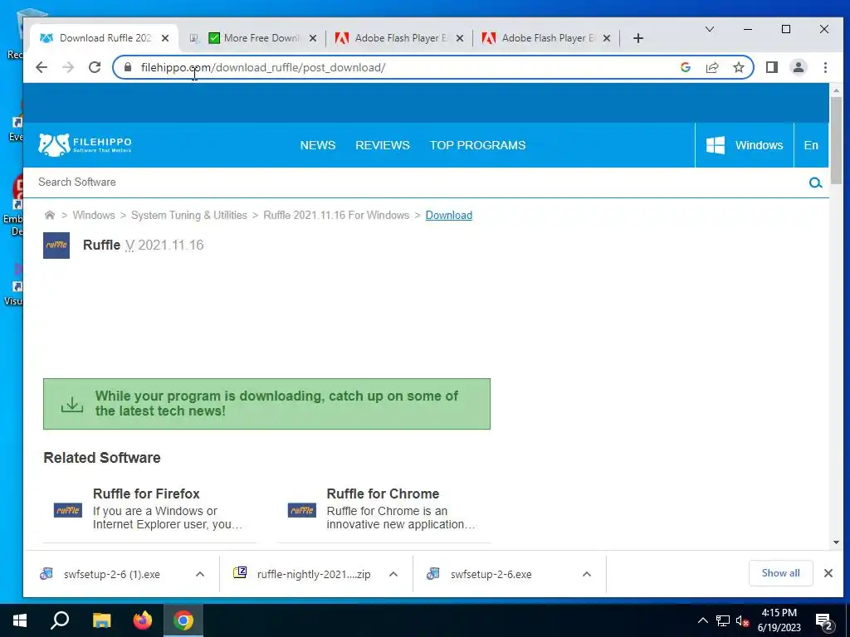
Task: Click the scrollbar down arrow
Action: click(836, 542)
